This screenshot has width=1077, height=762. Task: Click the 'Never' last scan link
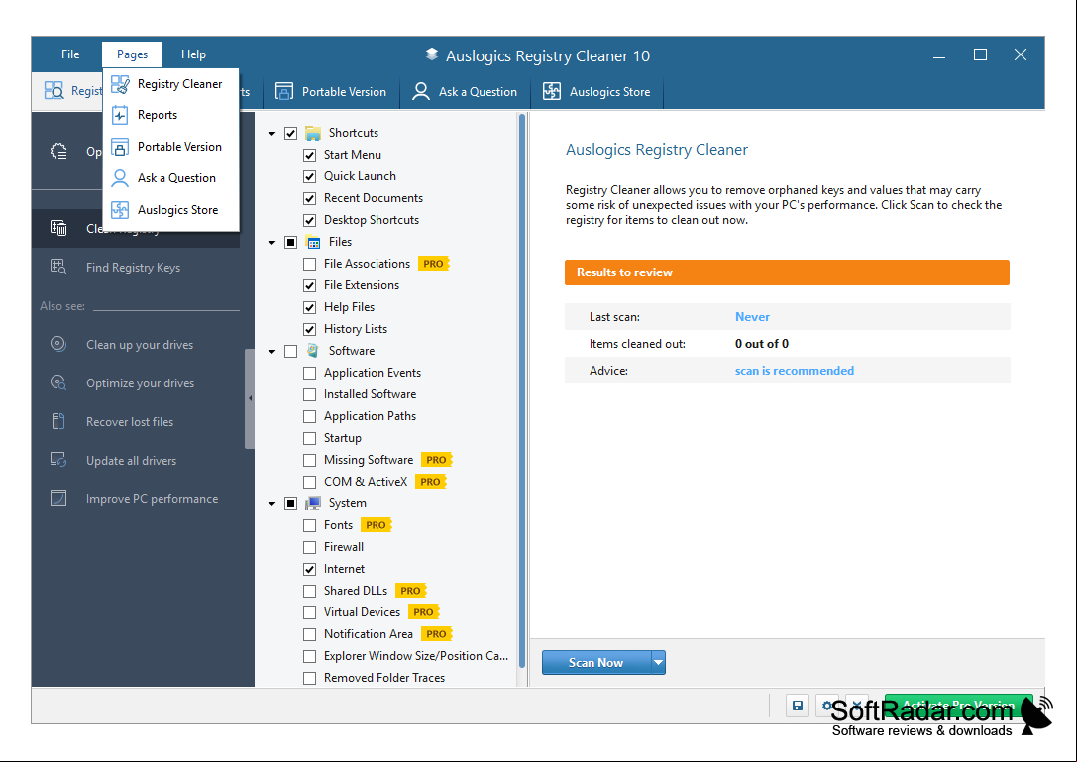pos(752,317)
